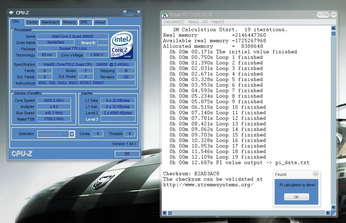
Task: Click the Revision value G0
Action: tap(126, 77)
